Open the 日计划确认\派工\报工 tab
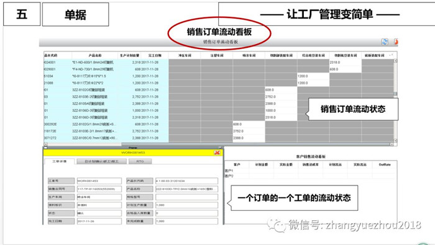The height and width of the screenshot is (245, 435). [x=101, y=161]
